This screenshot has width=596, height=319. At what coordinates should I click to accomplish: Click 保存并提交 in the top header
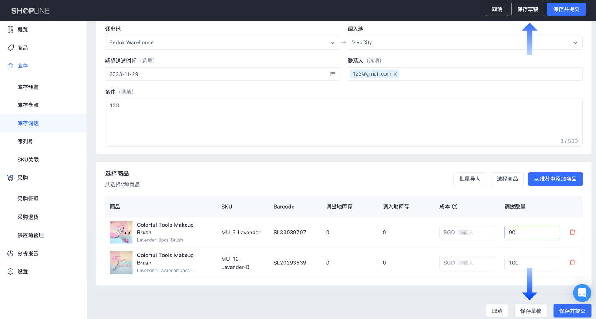[566, 9]
